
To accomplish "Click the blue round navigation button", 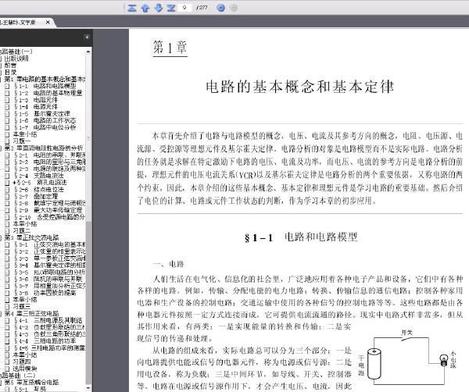I will coord(220,8).
